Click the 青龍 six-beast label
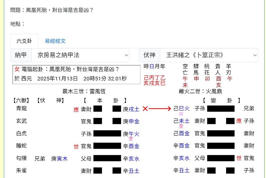The height and width of the screenshot is (178, 266). coord(21,109)
